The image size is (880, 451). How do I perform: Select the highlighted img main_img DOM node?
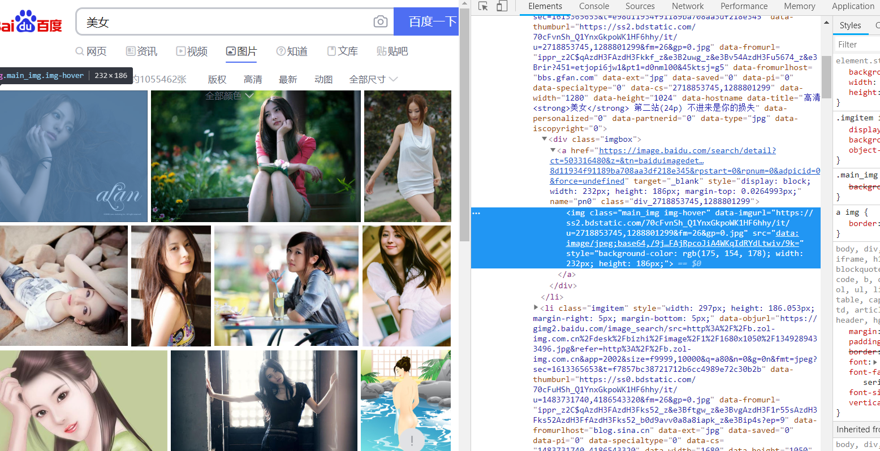[646, 238]
